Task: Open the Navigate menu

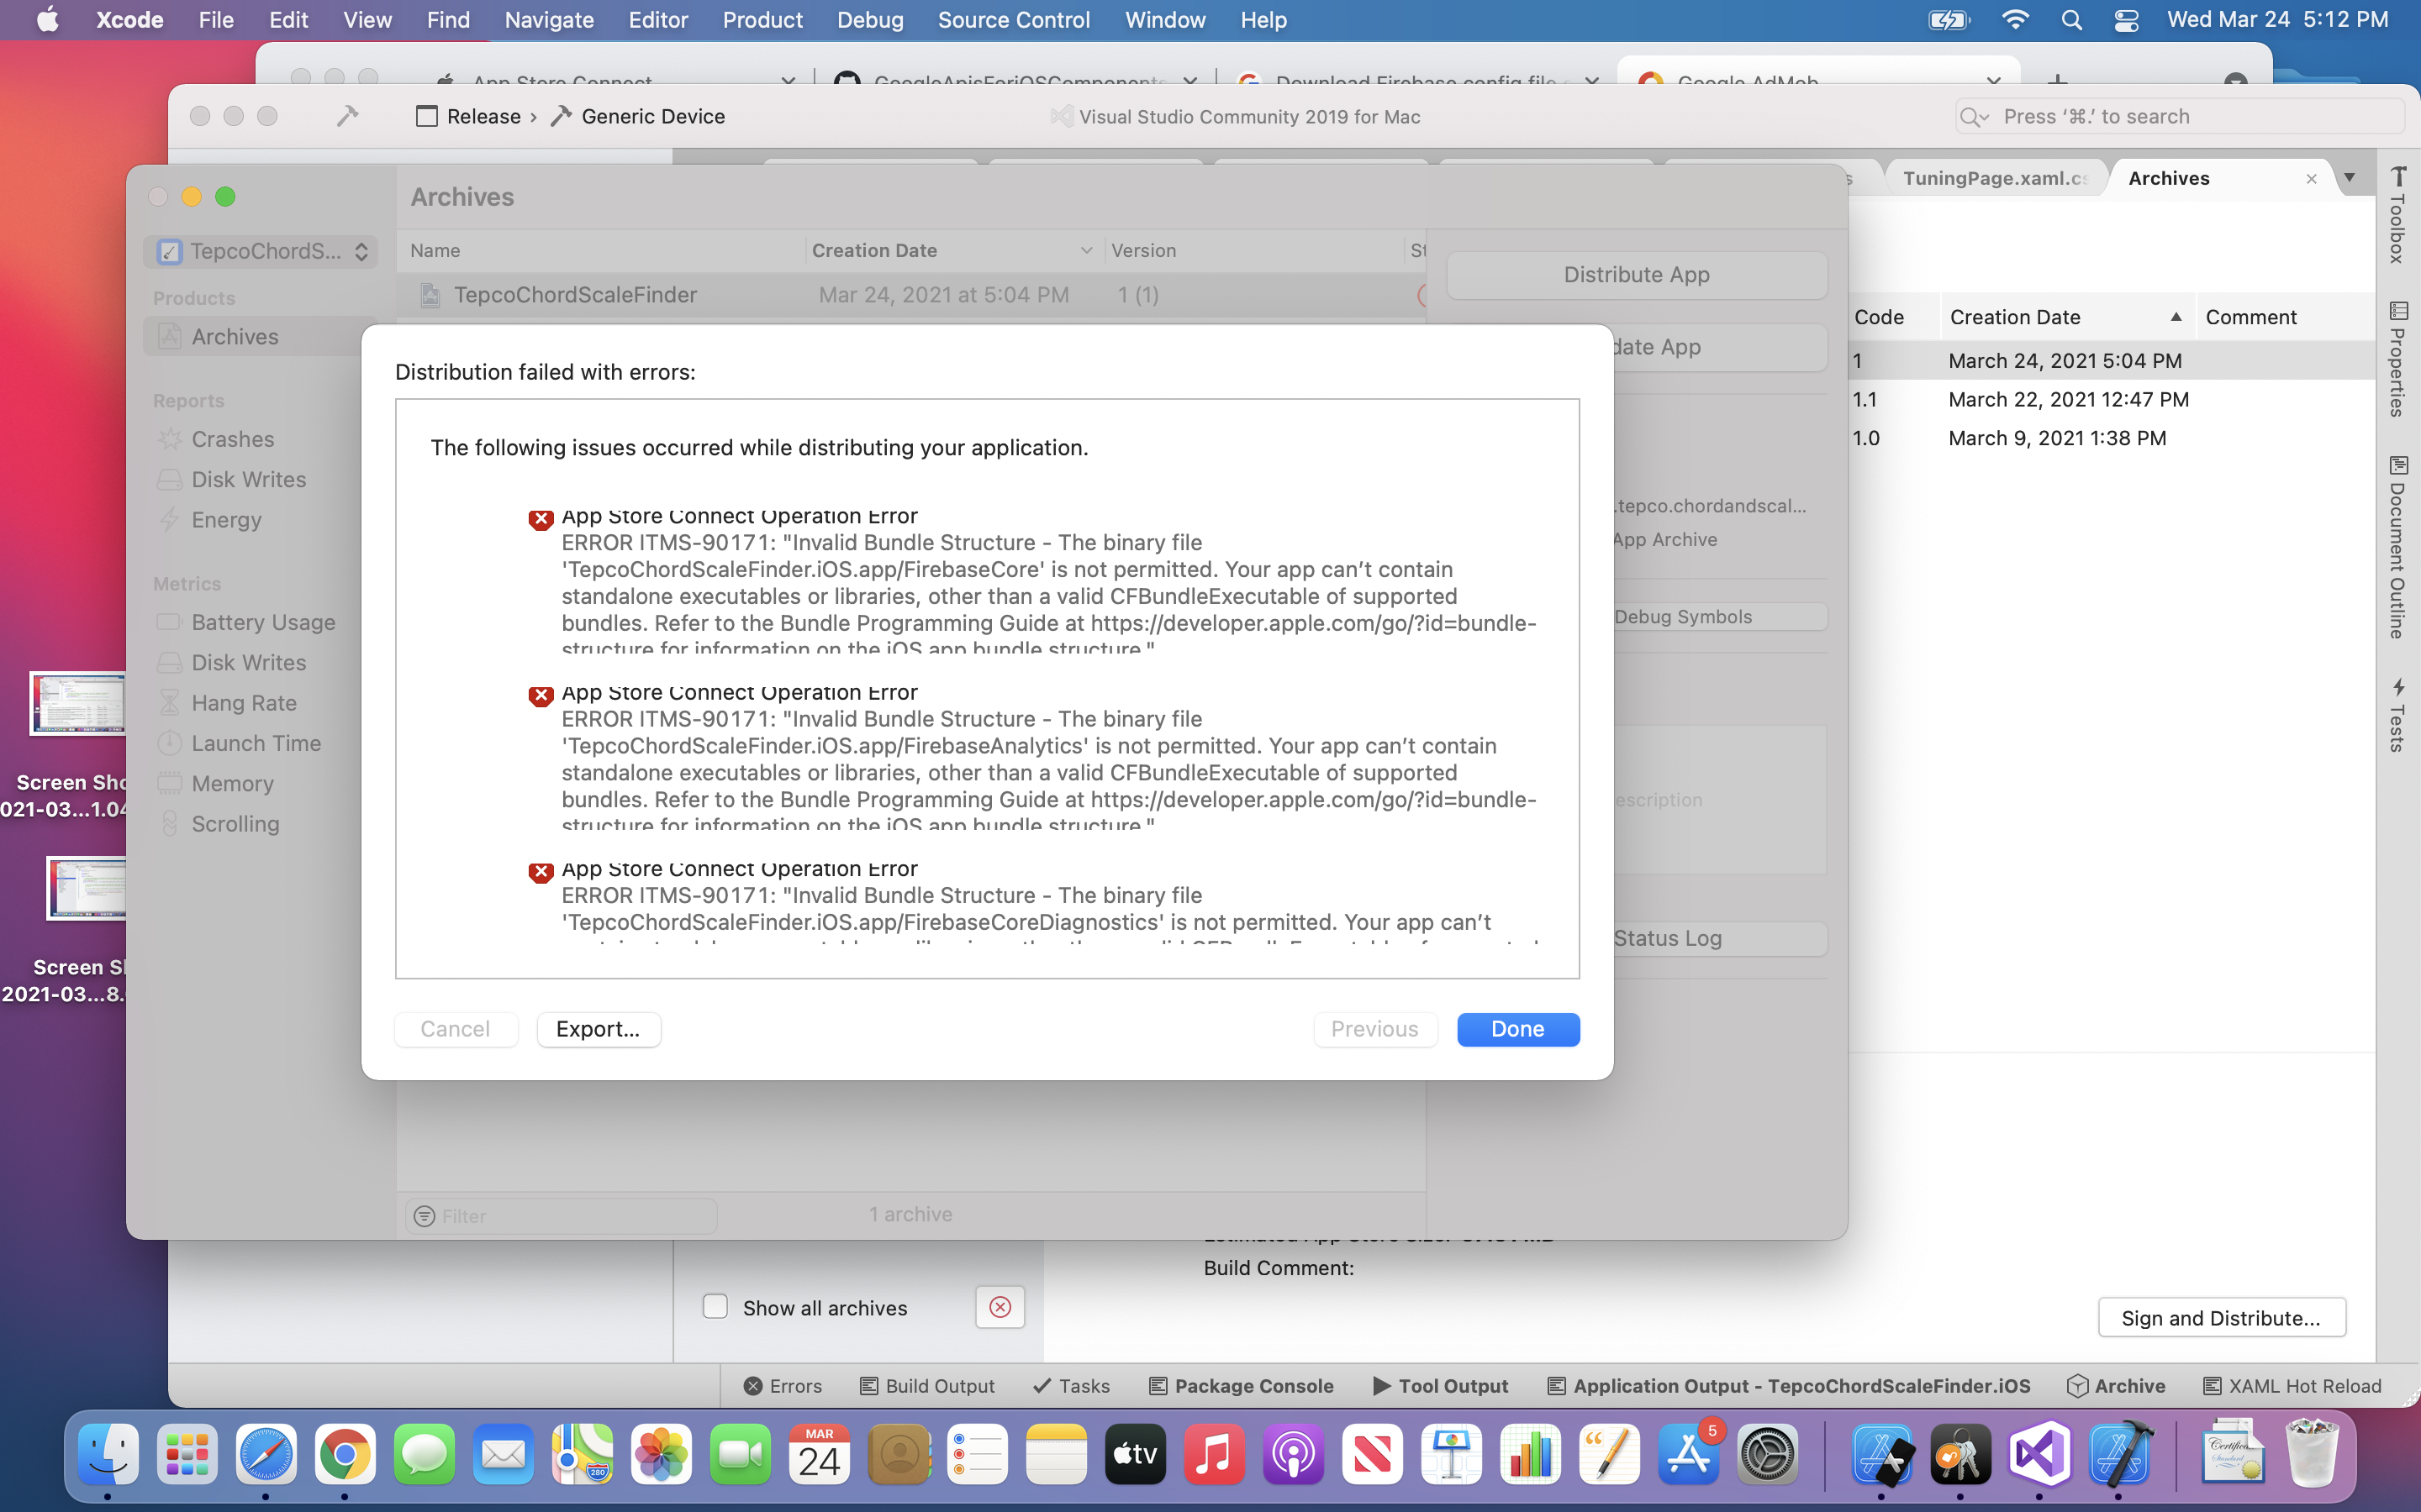Action: pyautogui.click(x=549, y=20)
